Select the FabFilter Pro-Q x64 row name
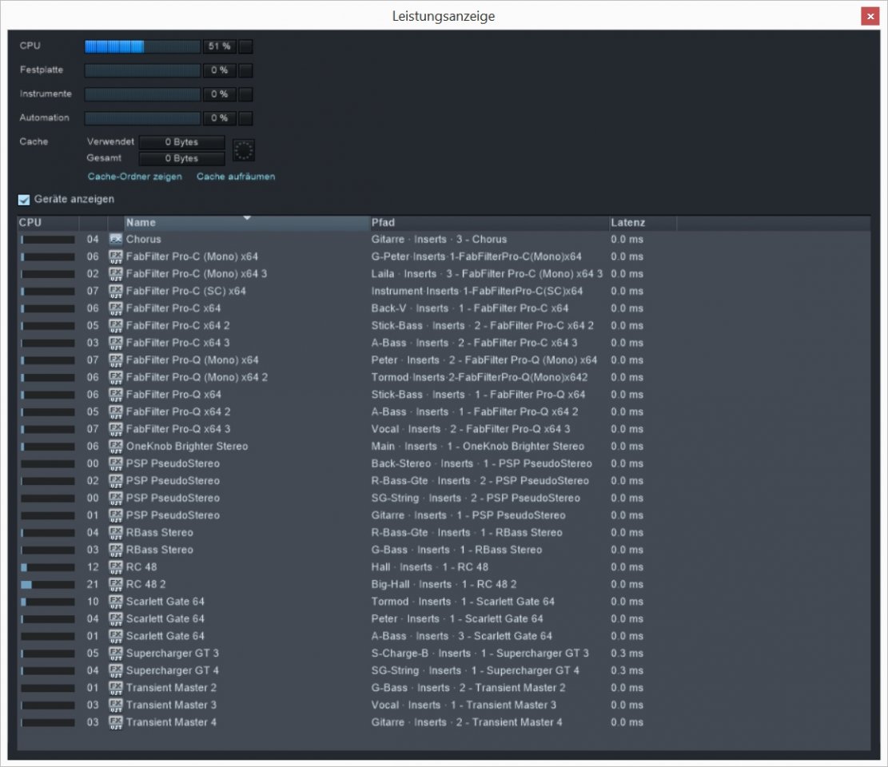The width and height of the screenshot is (888, 767). point(173,395)
